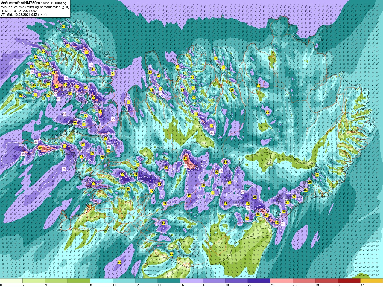The width and height of the screenshot is (383, 287).
Task: Click the yellow '47' max gust label
Action: [267, 215]
